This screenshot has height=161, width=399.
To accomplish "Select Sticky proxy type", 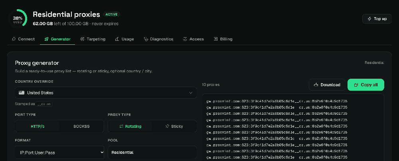I will coord(174,126).
